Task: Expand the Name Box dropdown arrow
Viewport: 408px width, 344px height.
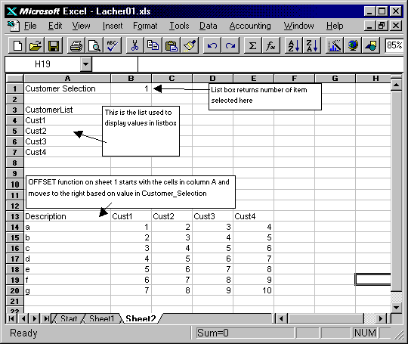Action: tap(86, 64)
